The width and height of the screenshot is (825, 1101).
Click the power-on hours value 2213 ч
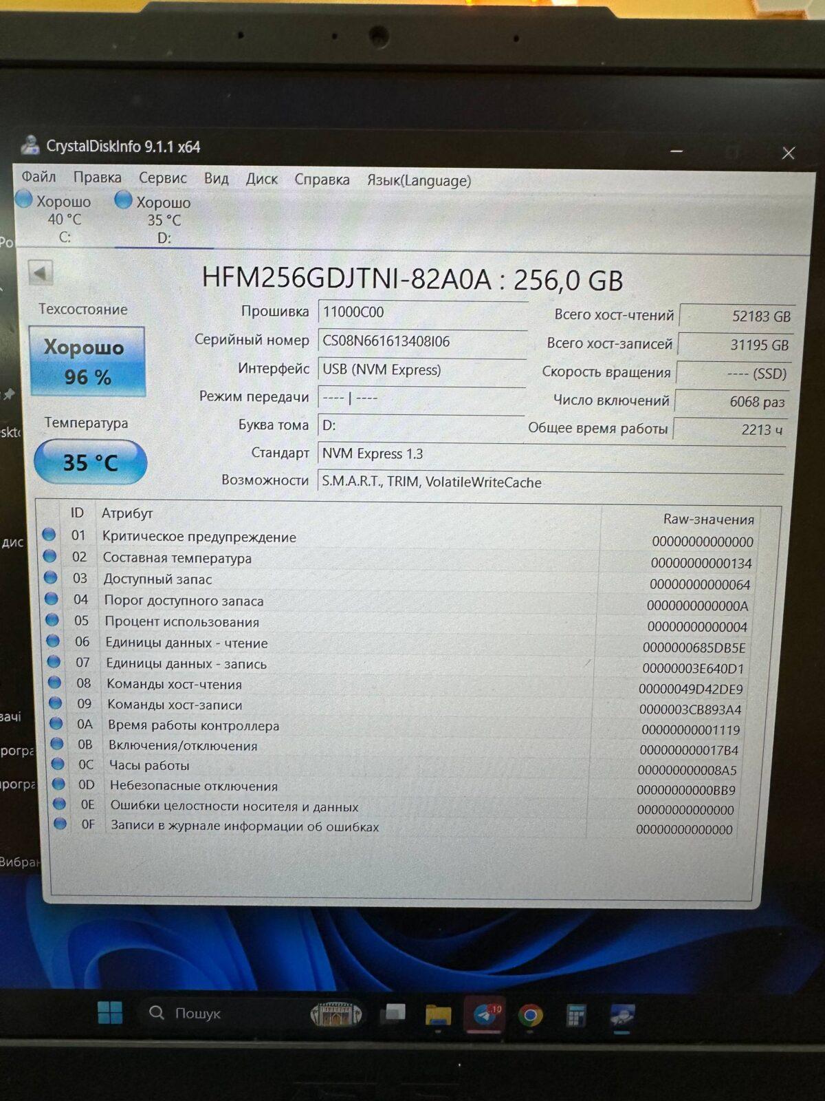[x=730, y=429]
